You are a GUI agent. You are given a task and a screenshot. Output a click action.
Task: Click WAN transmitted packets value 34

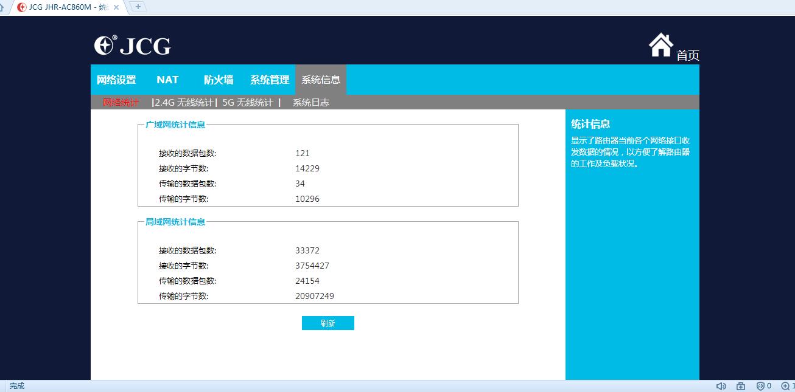tap(300, 184)
